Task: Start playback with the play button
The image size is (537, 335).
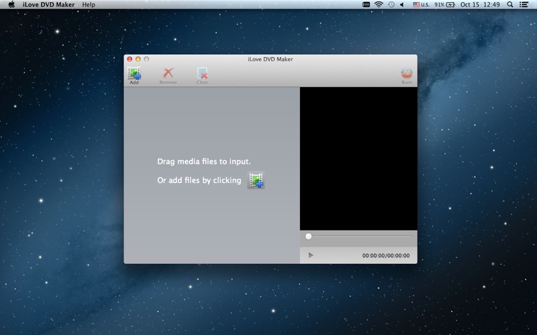Action: click(311, 255)
